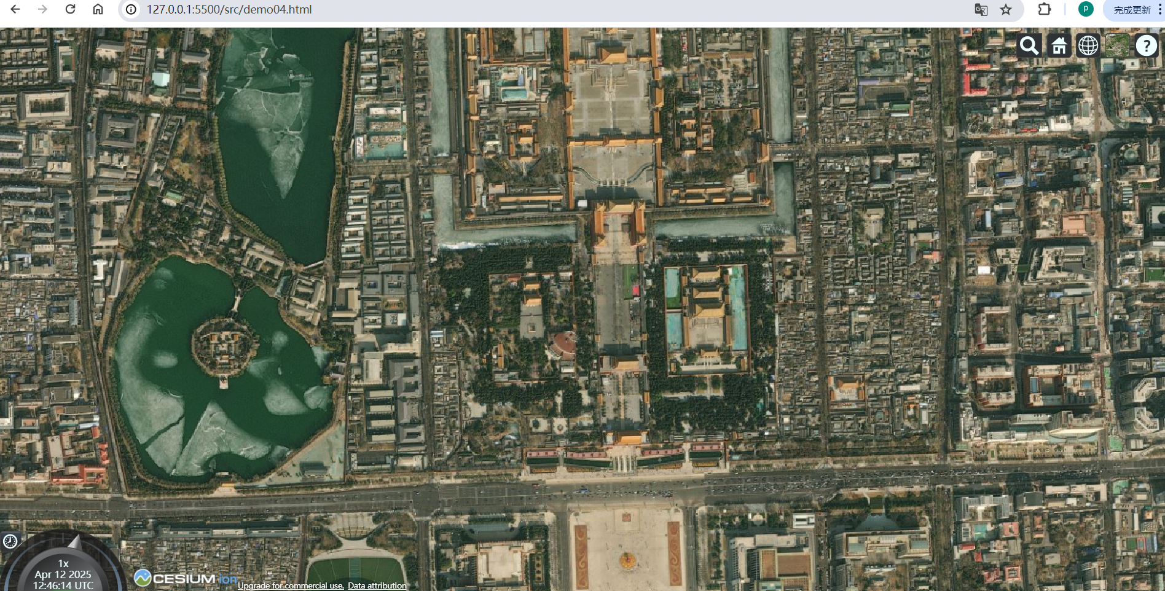Open the Data attribution link
This screenshot has width=1165, height=591.
[377, 585]
